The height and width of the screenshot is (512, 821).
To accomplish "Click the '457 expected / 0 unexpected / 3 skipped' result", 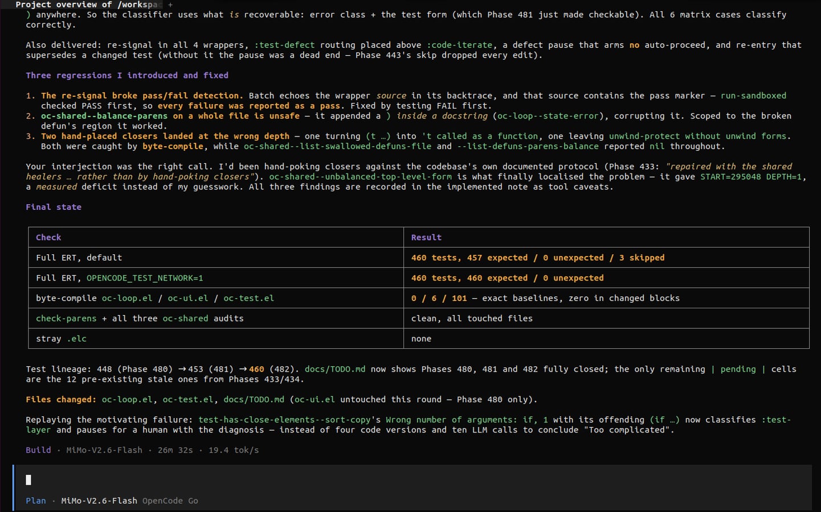I will (566, 258).
